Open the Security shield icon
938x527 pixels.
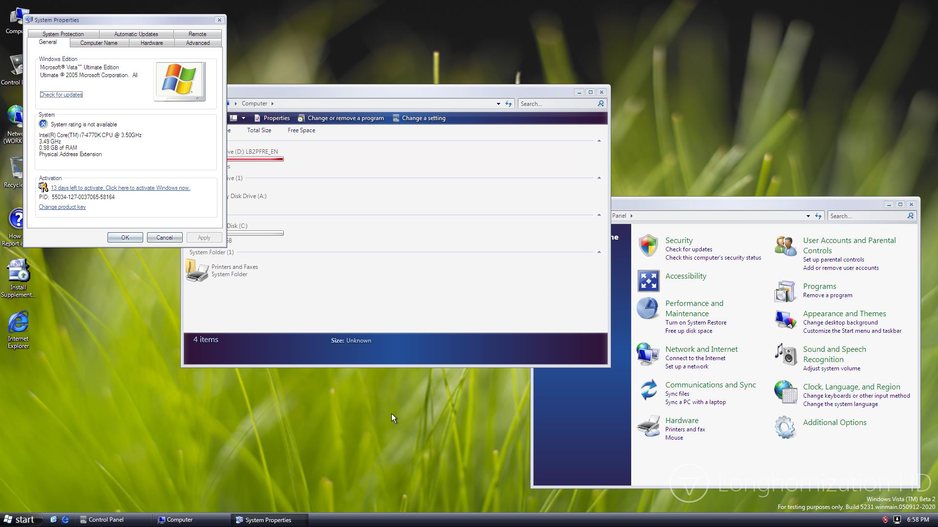[x=648, y=245]
